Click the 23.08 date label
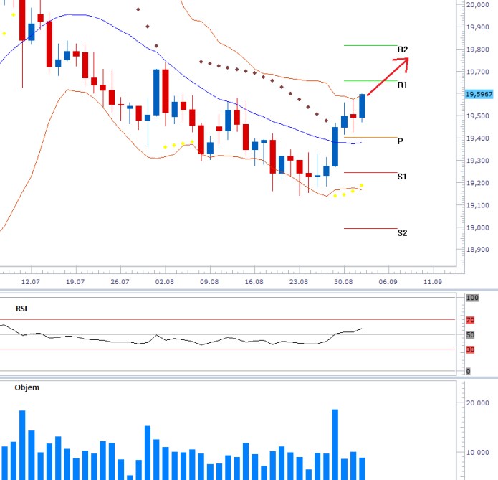Screen dimensions: 498x480 coord(299,282)
